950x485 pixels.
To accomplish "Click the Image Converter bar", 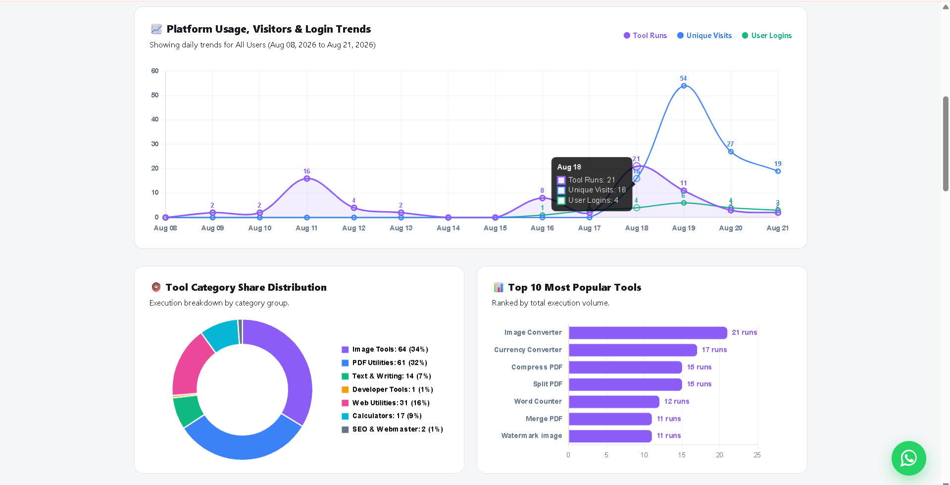I will [x=648, y=333].
